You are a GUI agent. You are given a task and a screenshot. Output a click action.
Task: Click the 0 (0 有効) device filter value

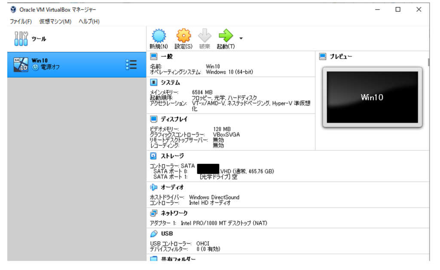pyautogui.click(x=208, y=249)
